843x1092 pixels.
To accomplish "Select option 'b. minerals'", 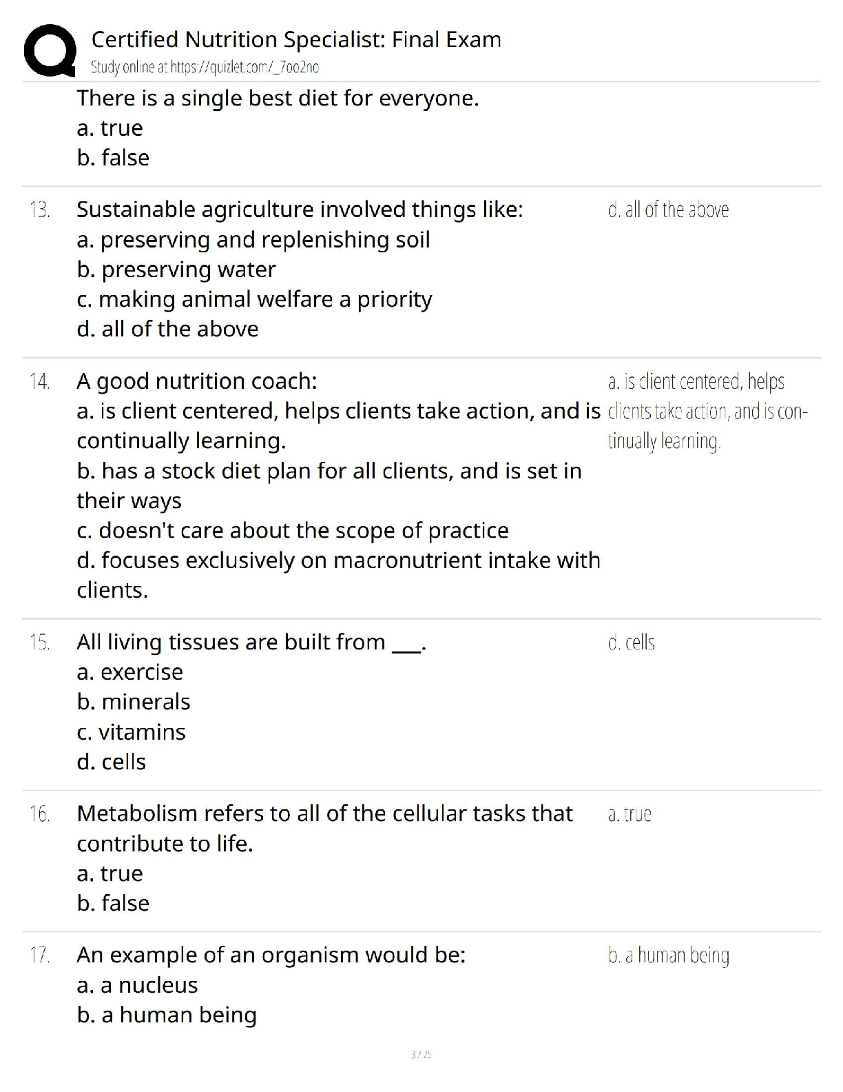I will click(x=134, y=702).
